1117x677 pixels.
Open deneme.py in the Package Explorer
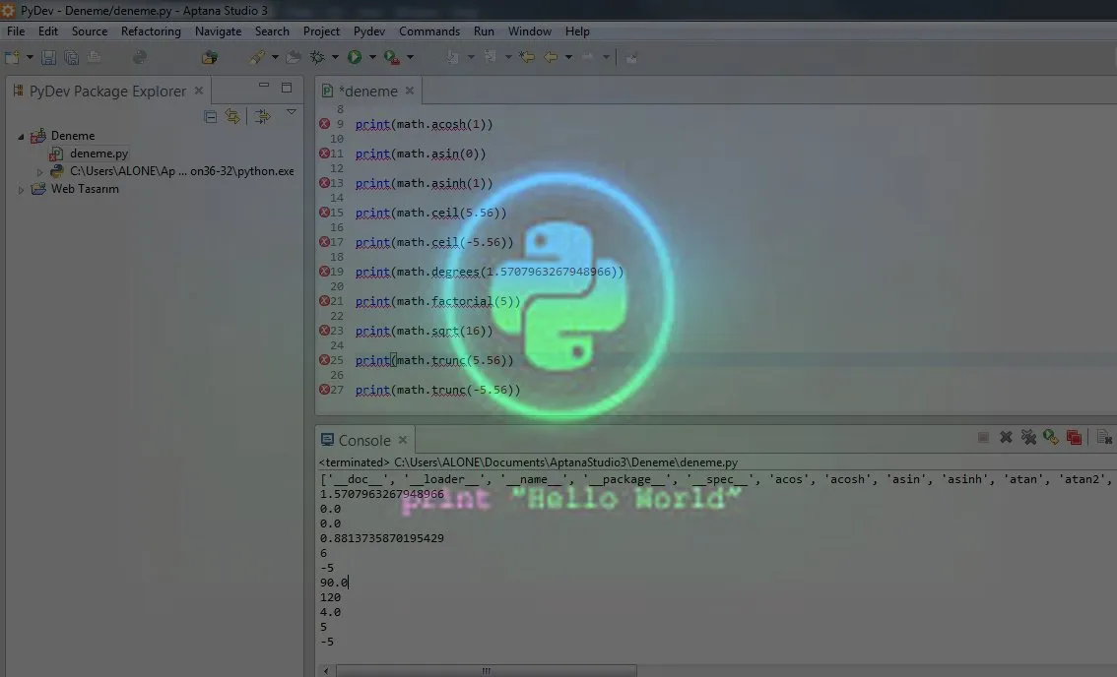tap(99, 154)
